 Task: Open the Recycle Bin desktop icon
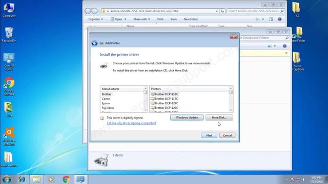coord(9,35)
